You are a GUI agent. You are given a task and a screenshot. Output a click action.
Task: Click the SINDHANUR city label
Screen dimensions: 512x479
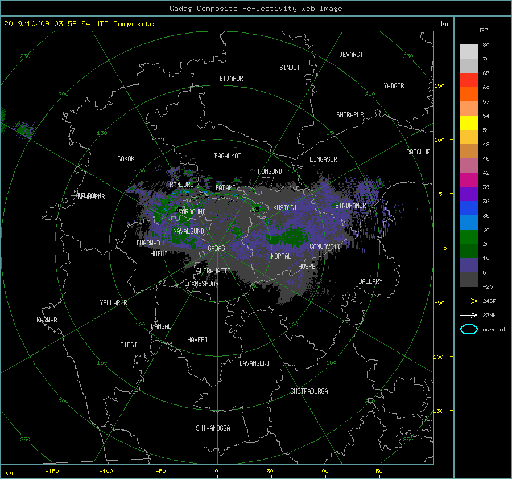click(350, 206)
